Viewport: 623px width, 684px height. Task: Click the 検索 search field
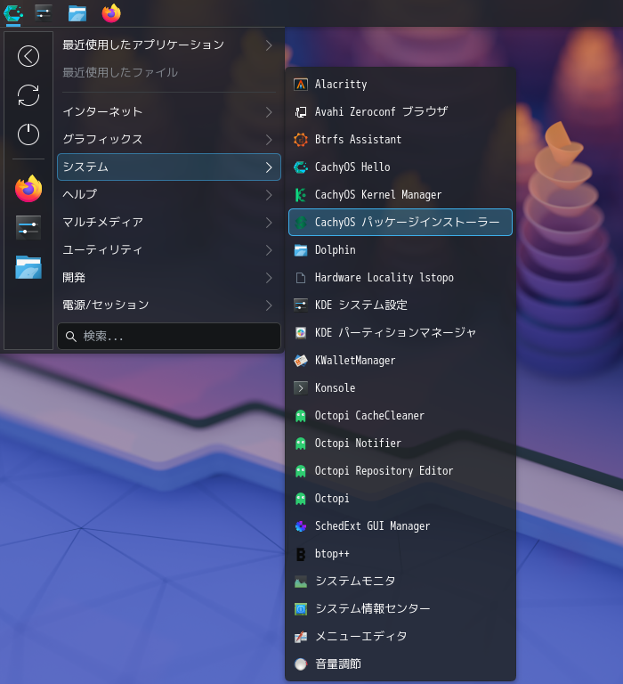tap(169, 336)
